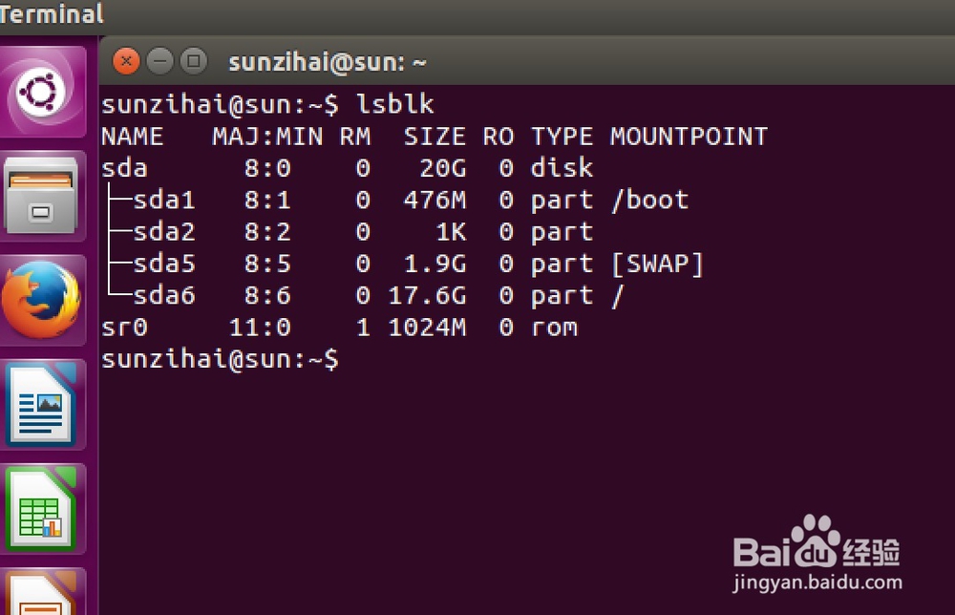Click the 20G size value
The height and width of the screenshot is (615, 955).
443,168
